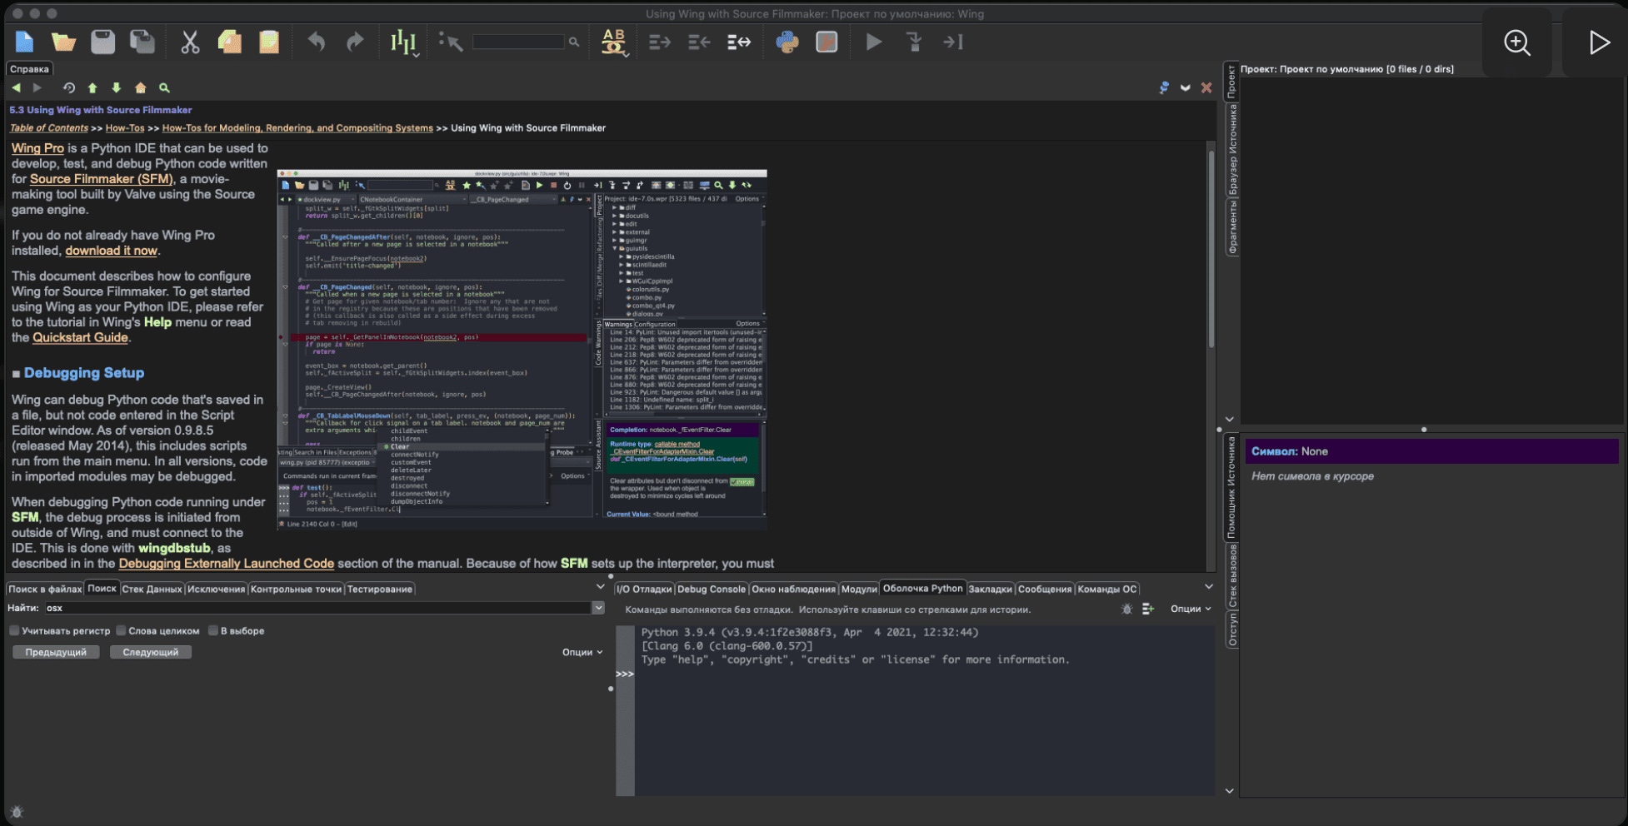Save the current file via floppy disk icon
1628x826 pixels.
[102, 42]
